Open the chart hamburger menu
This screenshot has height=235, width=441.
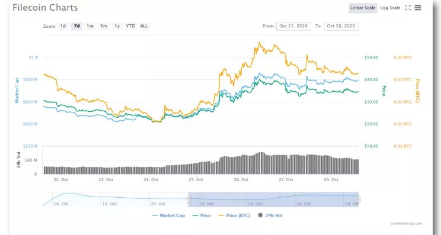(x=418, y=8)
